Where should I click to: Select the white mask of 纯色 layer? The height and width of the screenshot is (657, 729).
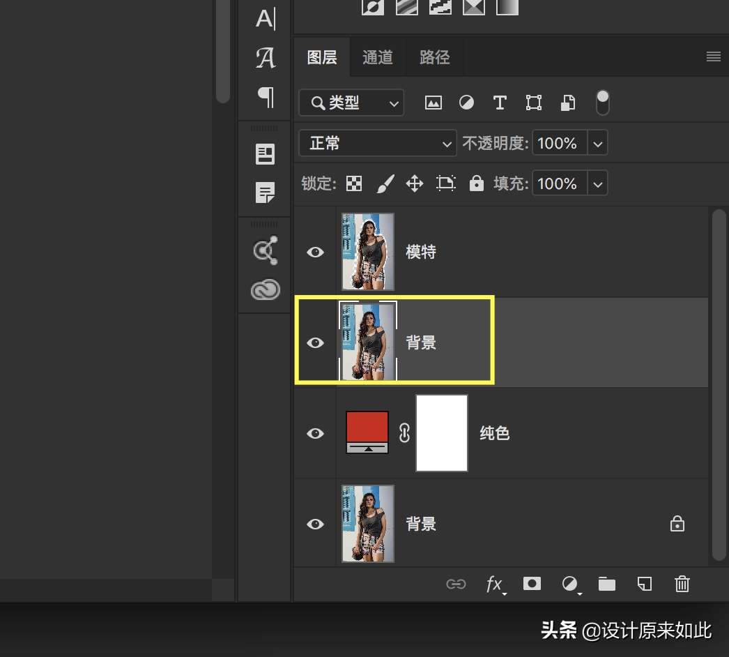(442, 433)
